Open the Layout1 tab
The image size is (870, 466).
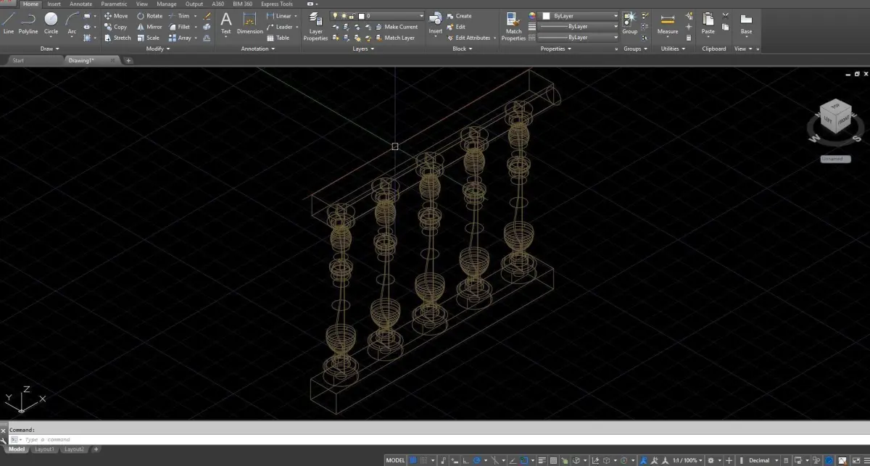click(x=45, y=449)
